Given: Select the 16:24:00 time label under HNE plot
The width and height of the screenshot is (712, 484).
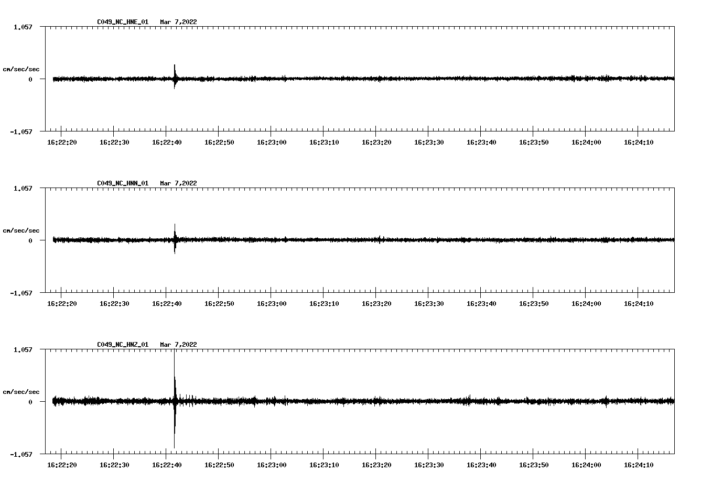Looking at the screenshot, I should (x=586, y=142).
